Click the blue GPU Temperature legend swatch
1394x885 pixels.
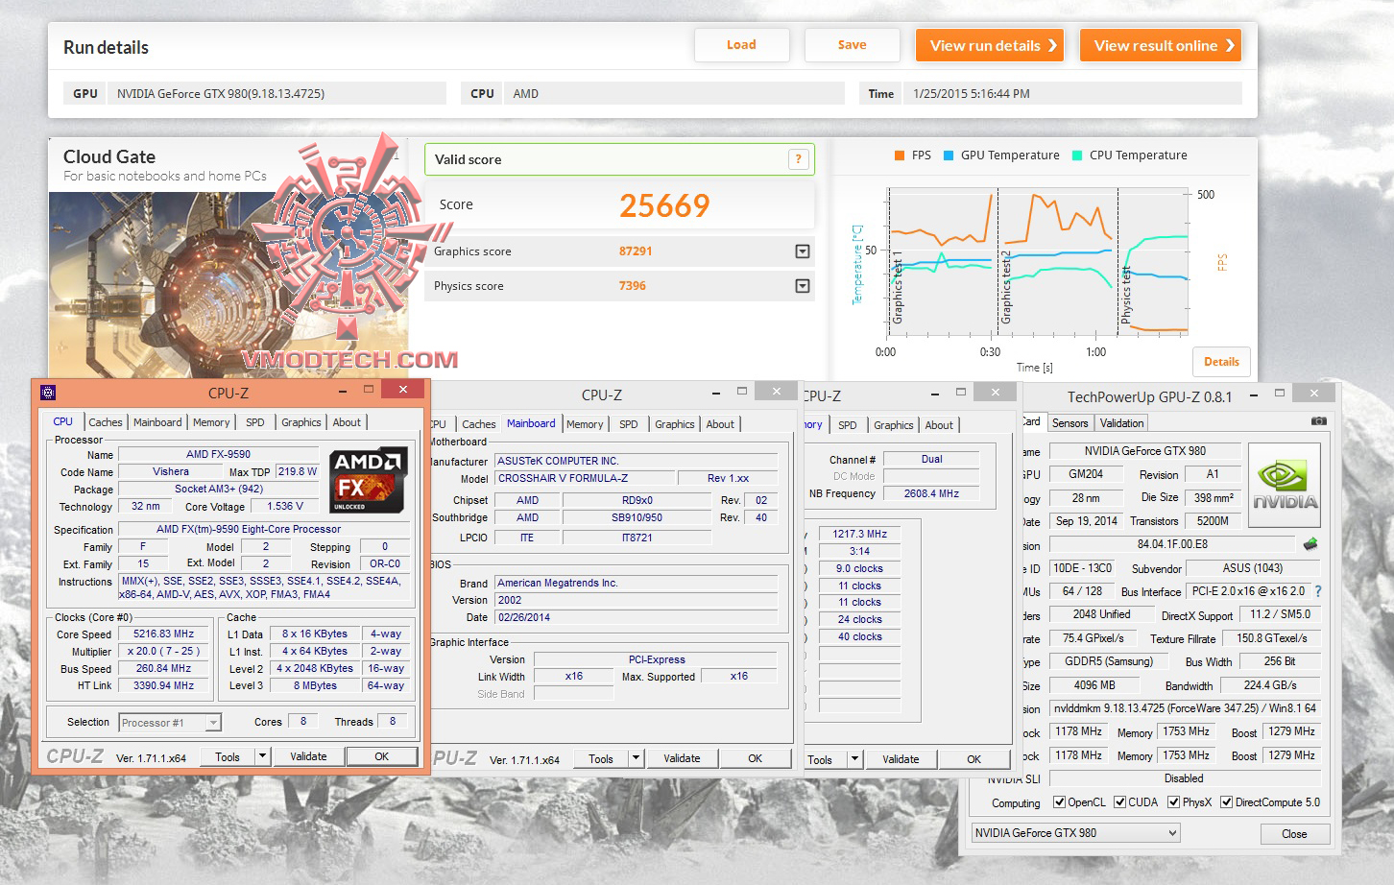point(949,155)
